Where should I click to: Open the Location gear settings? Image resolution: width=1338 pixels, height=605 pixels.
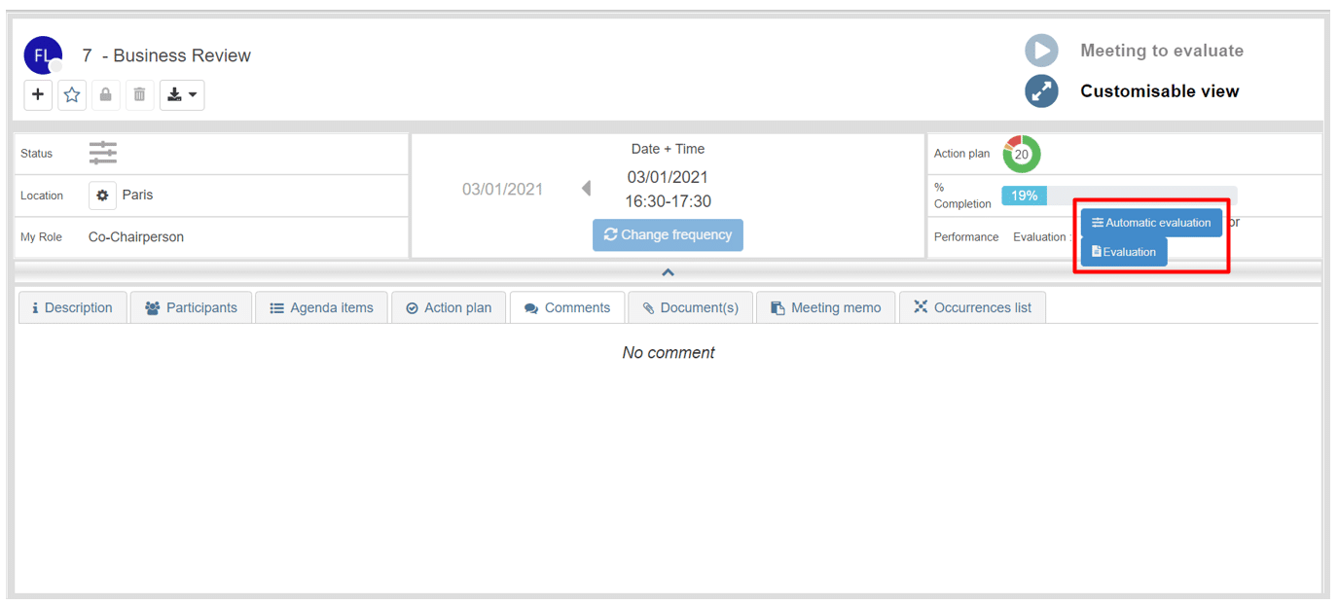102,196
